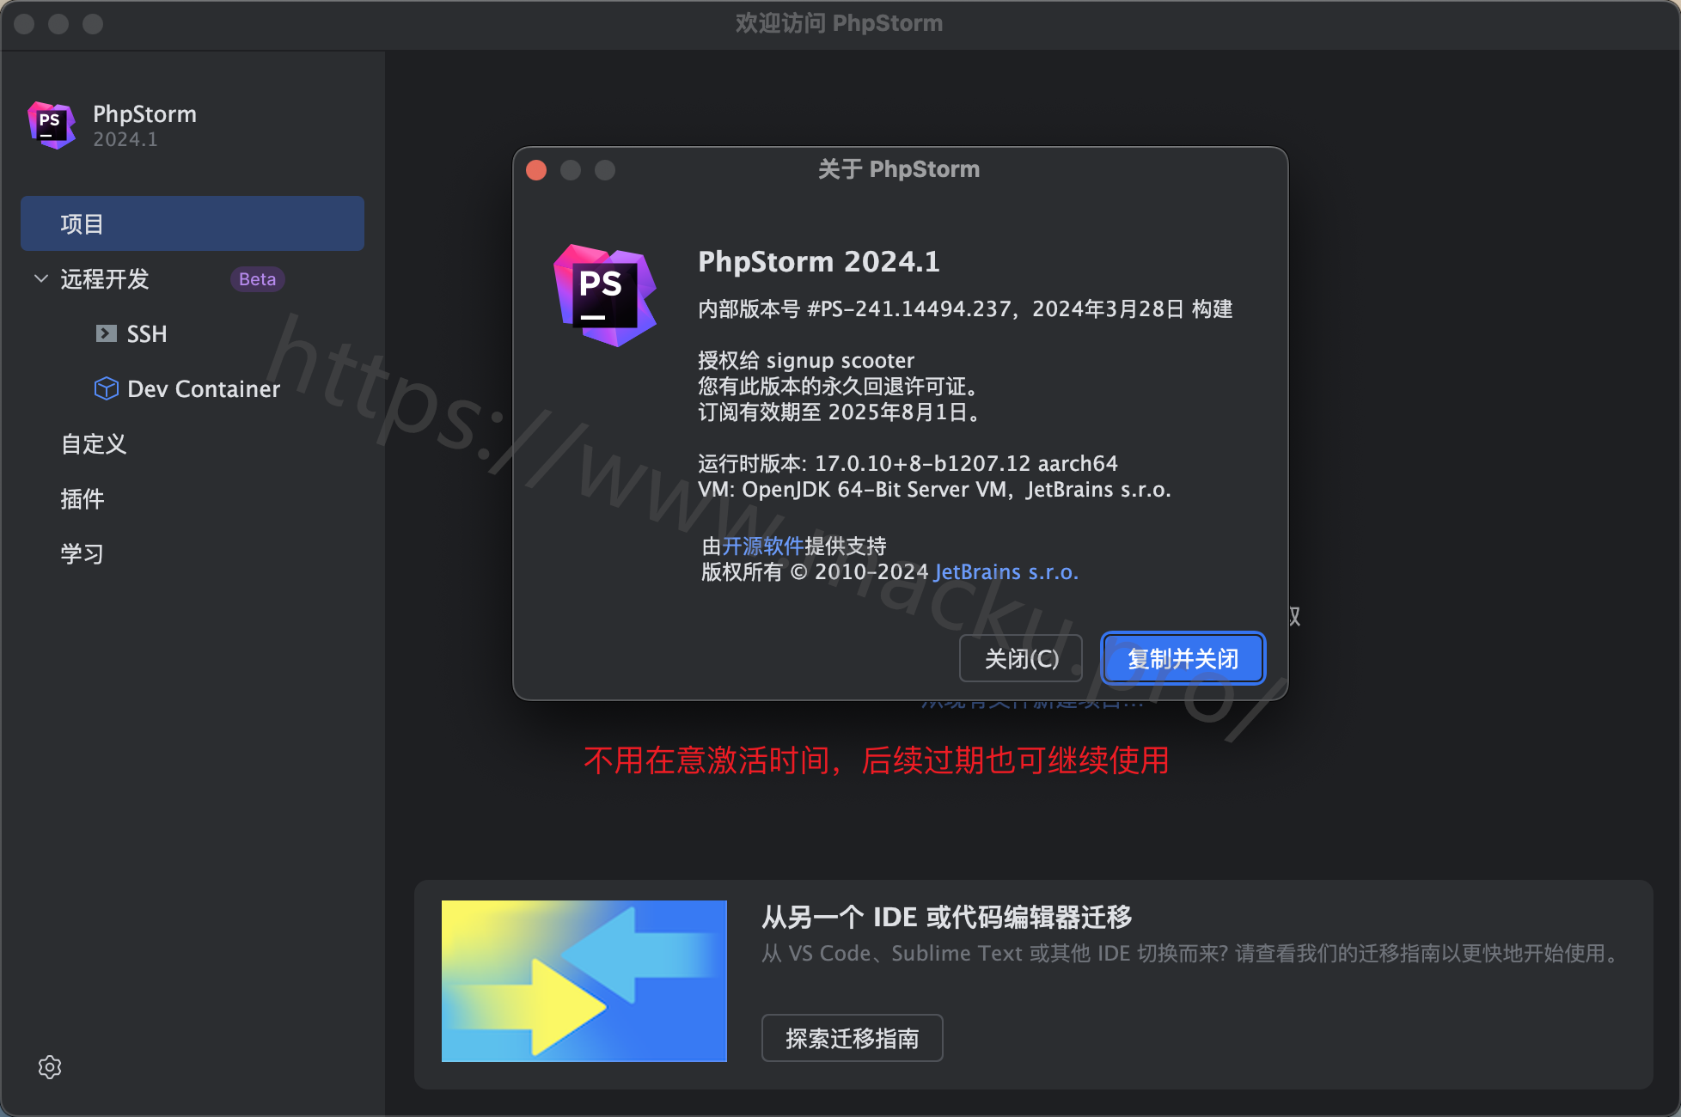Click the migration arrows thumbnail
The image size is (1681, 1117).
[584, 980]
